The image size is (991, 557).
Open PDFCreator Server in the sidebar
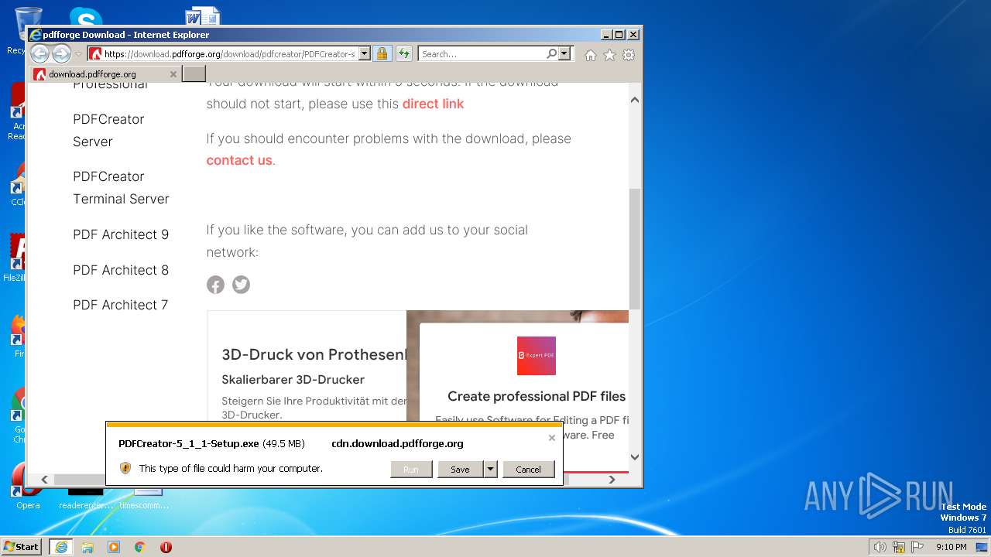(108, 130)
